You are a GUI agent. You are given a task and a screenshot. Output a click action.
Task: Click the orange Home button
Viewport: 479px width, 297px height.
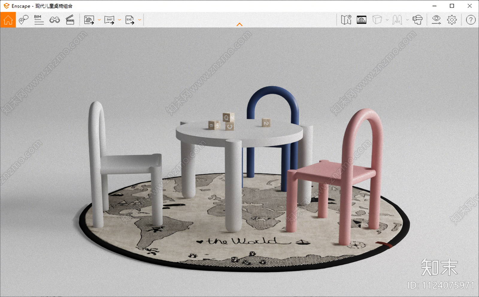click(x=8, y=20)
